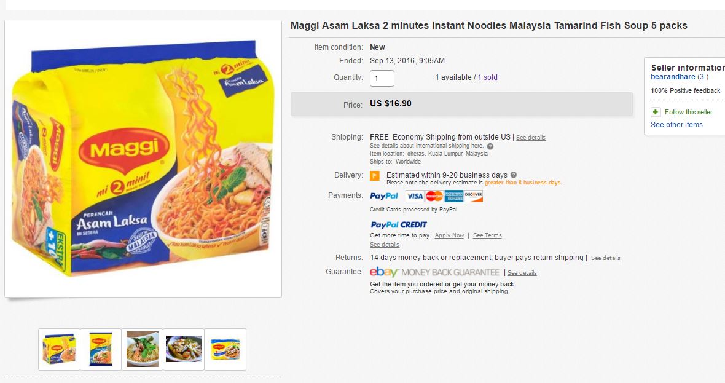This screenshot has height=383, width=725.
Task: Click 'See other items' link
Action: coord(676,125)
